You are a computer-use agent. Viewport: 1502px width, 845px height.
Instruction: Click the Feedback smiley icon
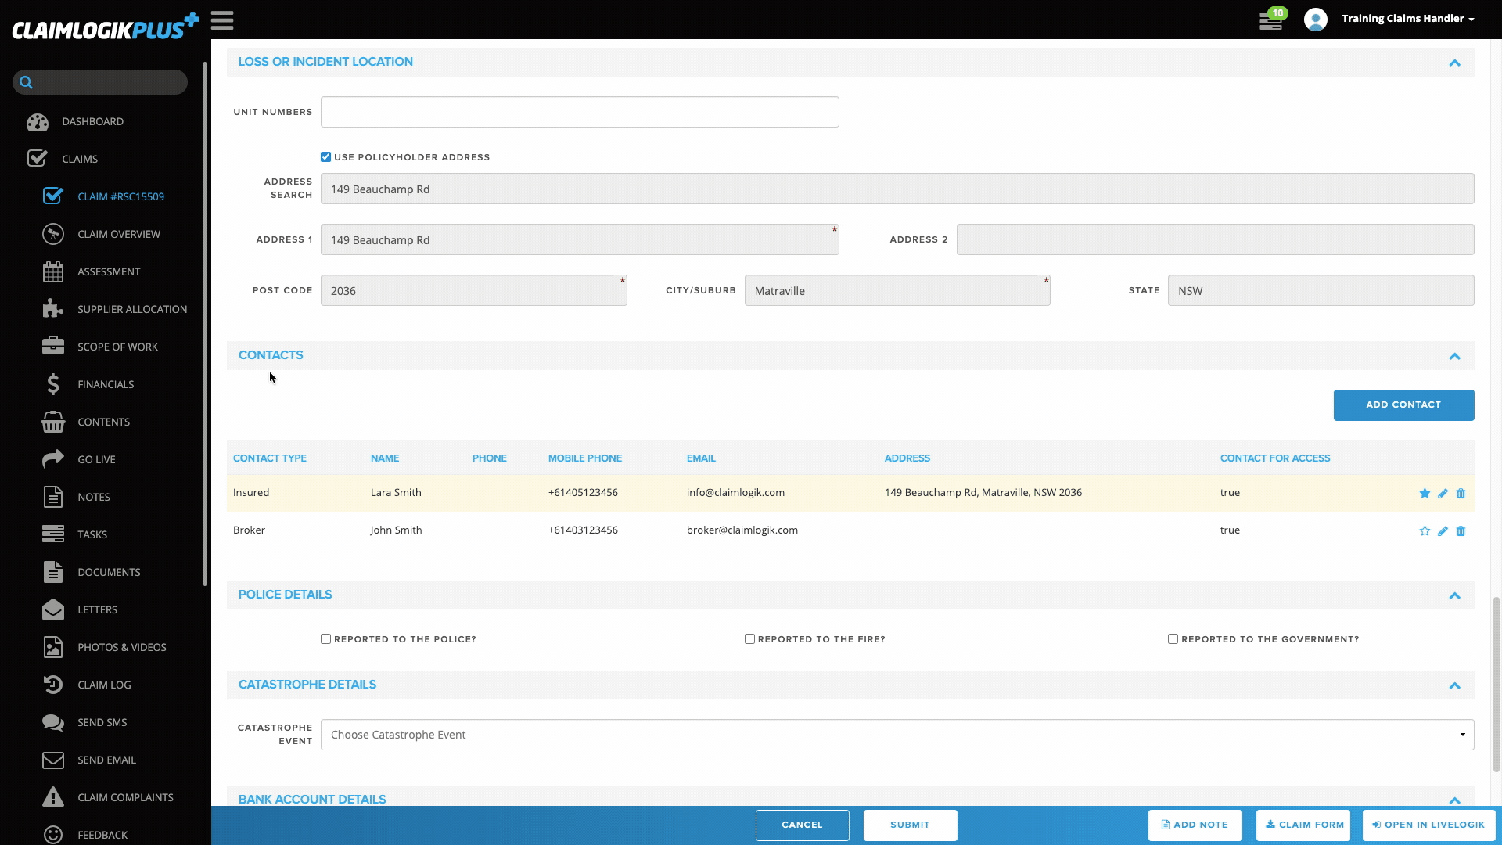(53, 835)
